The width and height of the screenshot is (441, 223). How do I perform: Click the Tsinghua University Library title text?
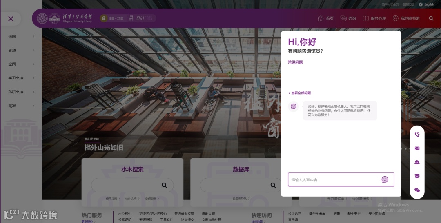(77, 18)
